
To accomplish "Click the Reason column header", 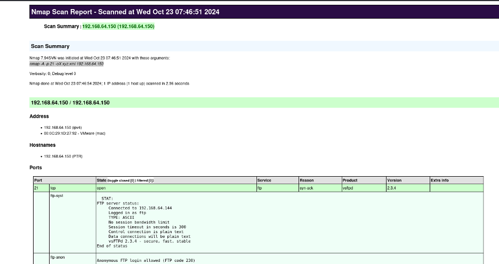I will click(x=307, y=180).
